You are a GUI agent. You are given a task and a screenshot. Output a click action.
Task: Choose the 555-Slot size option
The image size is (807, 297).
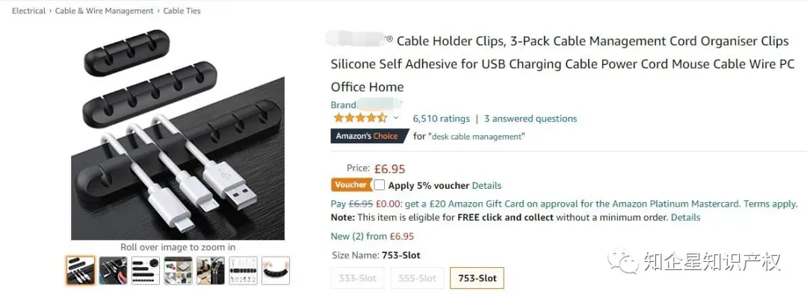click(x=417, y=278)
